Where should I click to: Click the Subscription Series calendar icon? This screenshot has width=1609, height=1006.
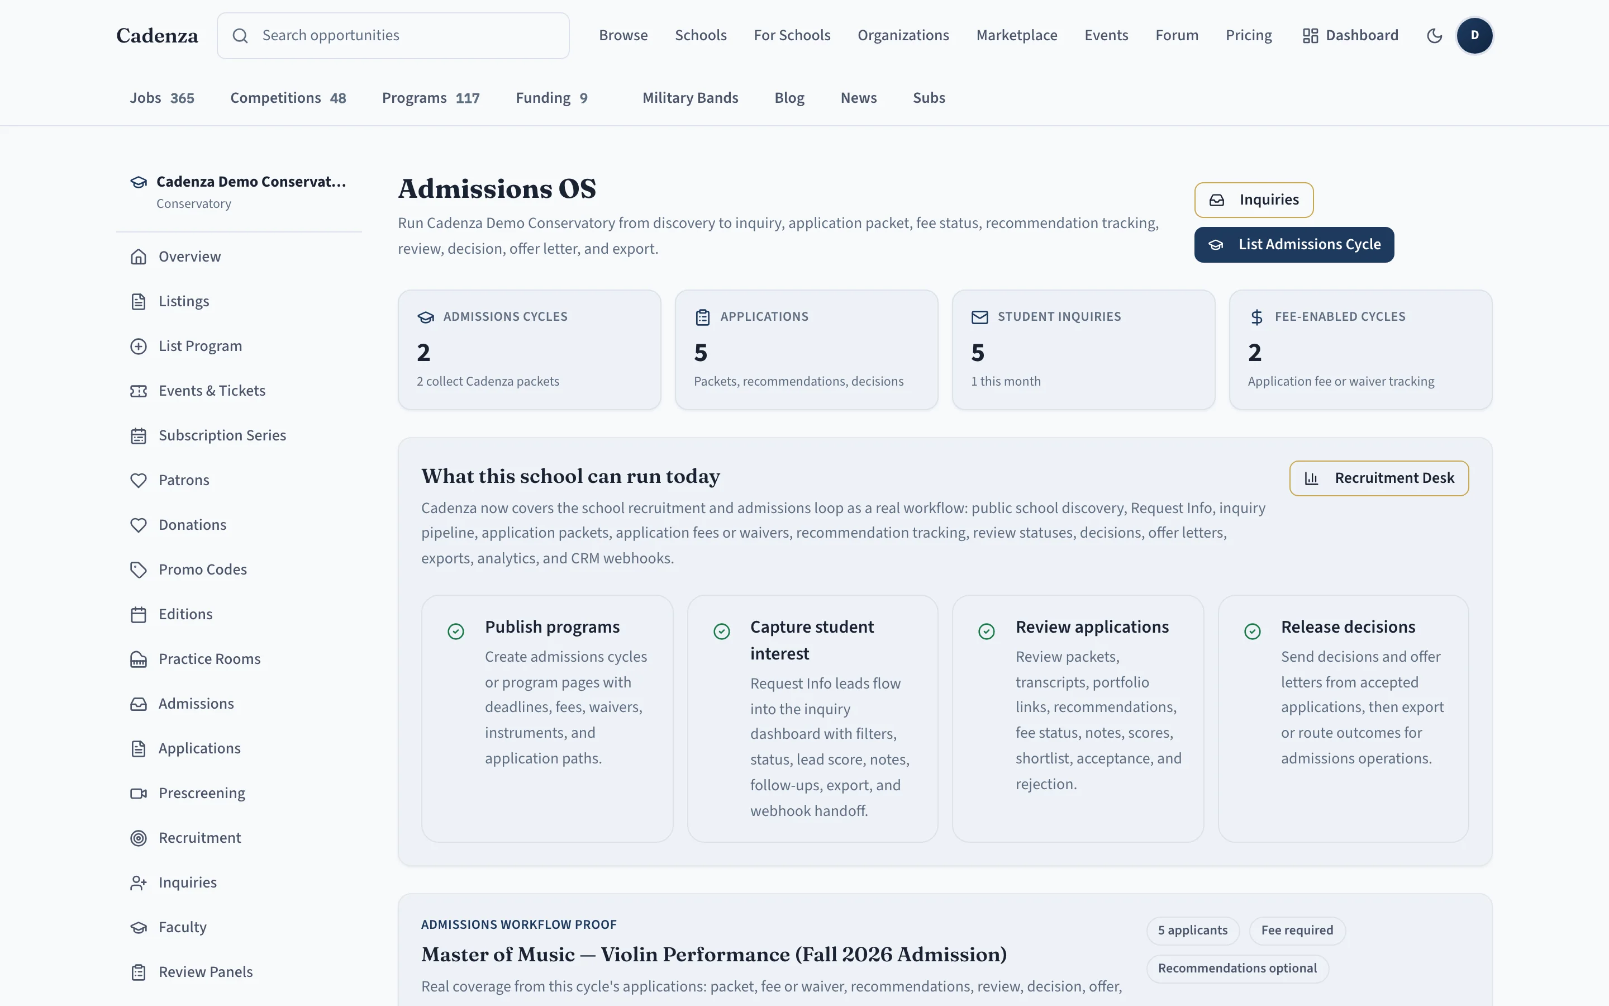point(139,436)
